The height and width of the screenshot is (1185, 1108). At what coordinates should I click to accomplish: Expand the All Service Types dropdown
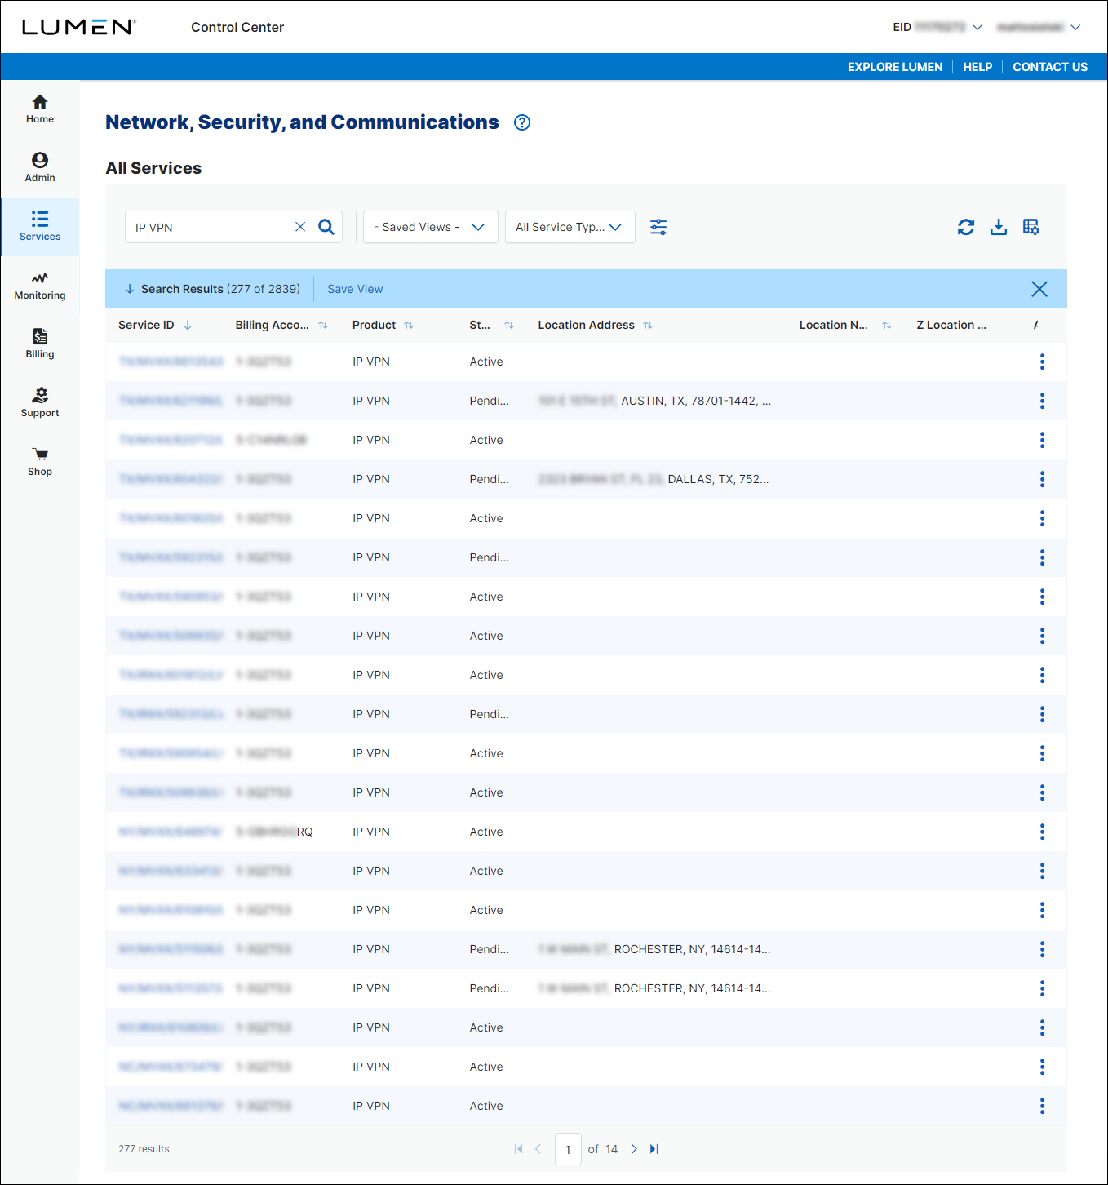click(570, 227)
